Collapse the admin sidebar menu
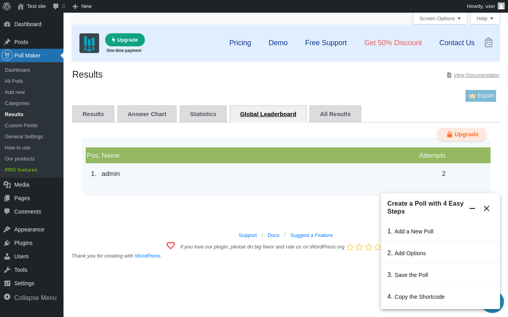 click(32, 298)
